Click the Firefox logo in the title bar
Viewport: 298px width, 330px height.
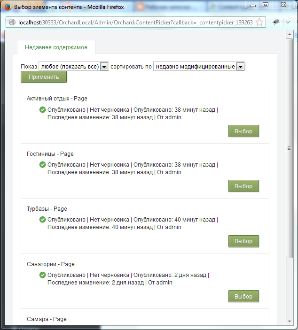click(8, 7)
